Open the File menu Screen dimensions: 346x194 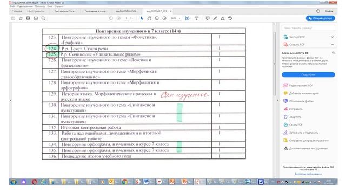12,6
